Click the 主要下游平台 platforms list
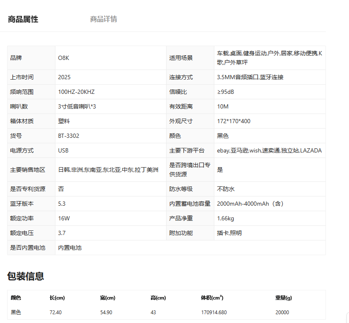 pos(269,150)
